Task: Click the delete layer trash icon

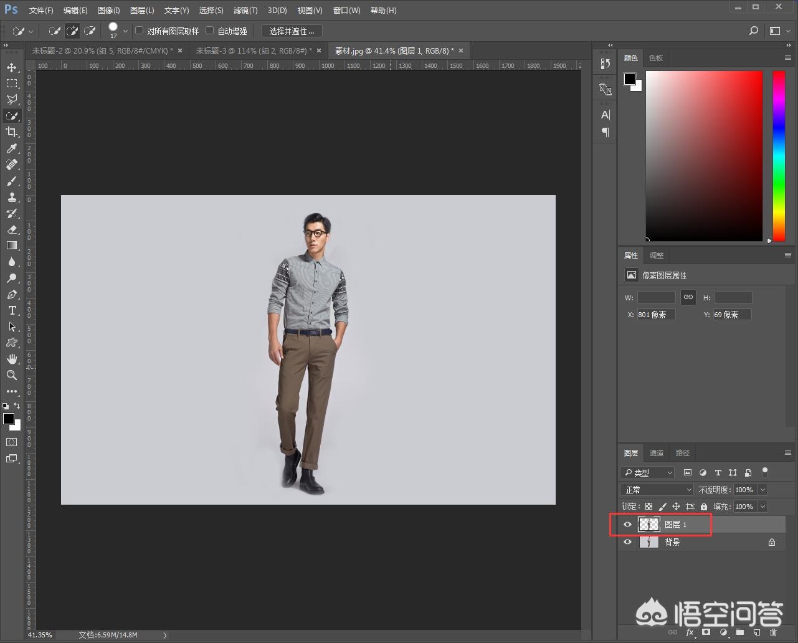Action: (x=773, y=632)
